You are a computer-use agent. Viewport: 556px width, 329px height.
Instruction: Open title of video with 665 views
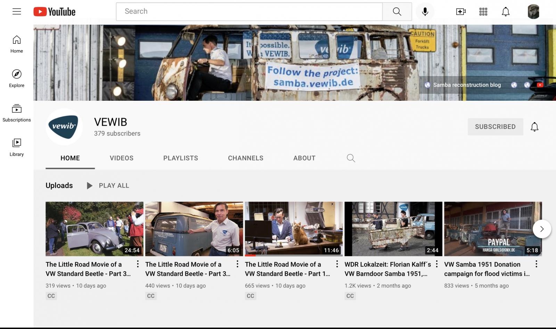coord(288,269)
